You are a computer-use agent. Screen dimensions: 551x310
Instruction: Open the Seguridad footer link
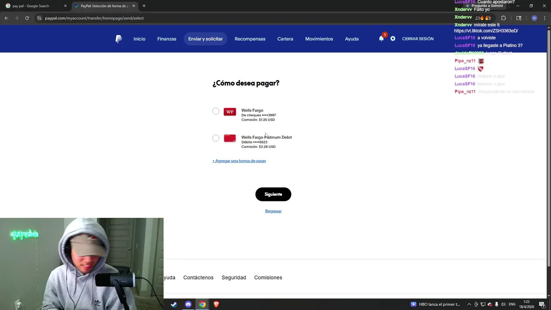[x=234, y=278]
